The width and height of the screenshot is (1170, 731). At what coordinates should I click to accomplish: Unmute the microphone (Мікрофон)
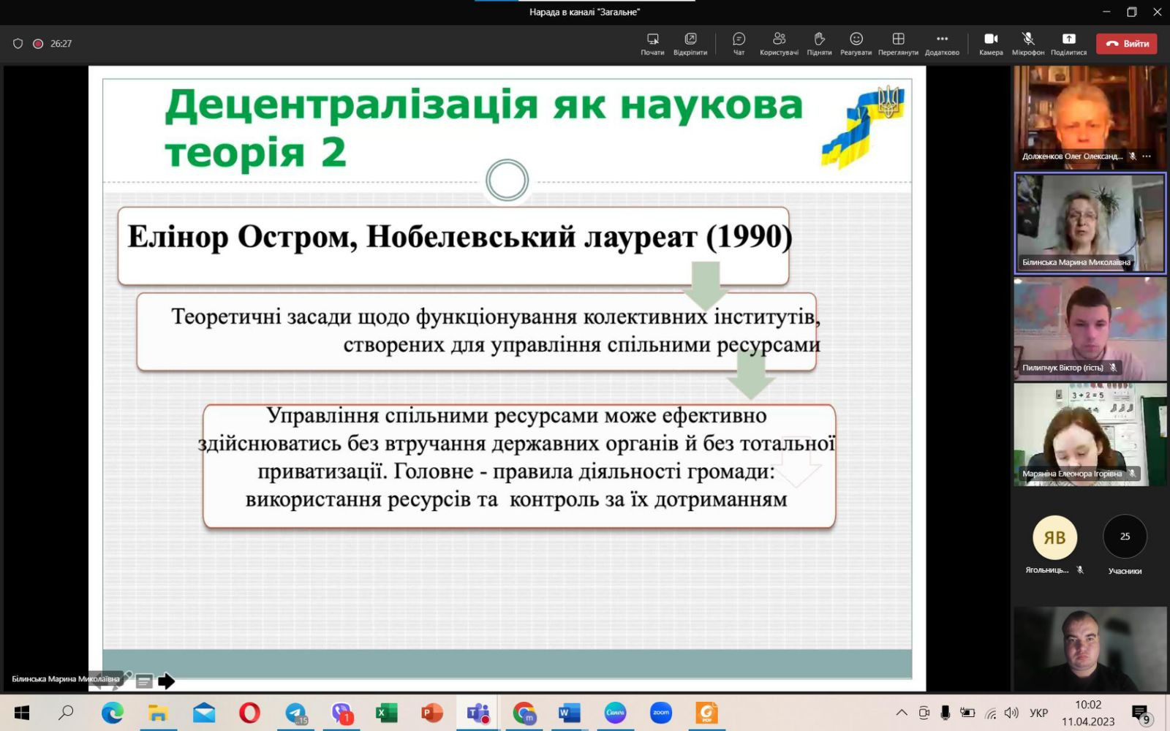[x=1028, y=43]
